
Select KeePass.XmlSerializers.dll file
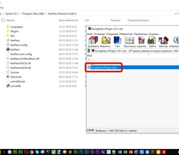(x=25, y=59)
